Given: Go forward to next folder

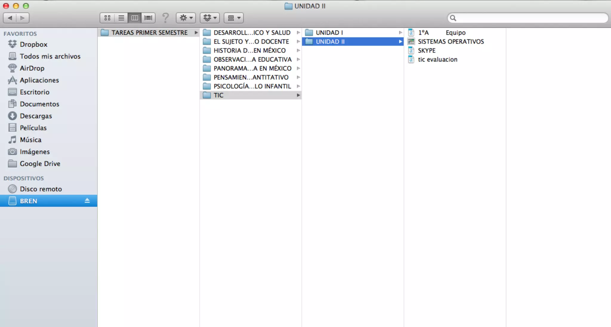Looking at the screenshot, I should (23, 18).
